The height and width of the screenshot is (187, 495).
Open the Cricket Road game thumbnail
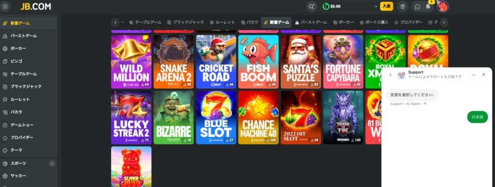(x=216, y=62)
